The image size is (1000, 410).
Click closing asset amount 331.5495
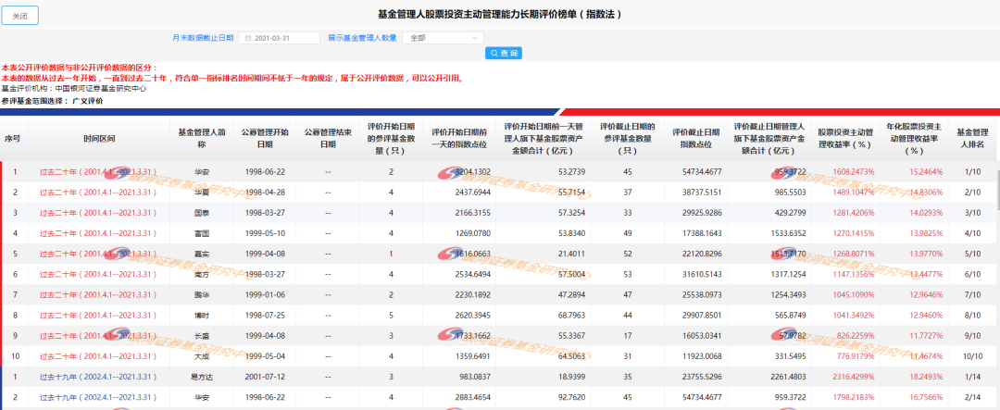pos(788,356)
